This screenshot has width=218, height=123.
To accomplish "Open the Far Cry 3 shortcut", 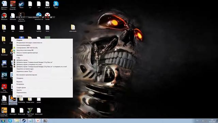I will 4,76.
